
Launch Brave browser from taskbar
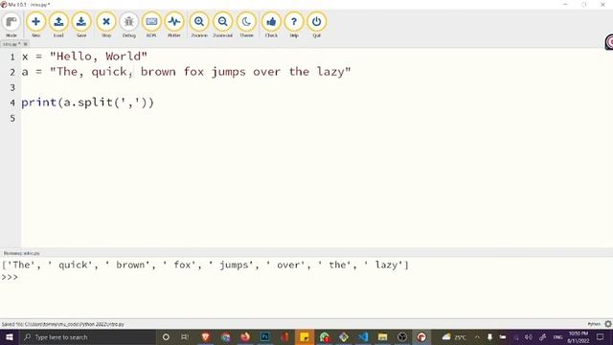pos(205,337)
